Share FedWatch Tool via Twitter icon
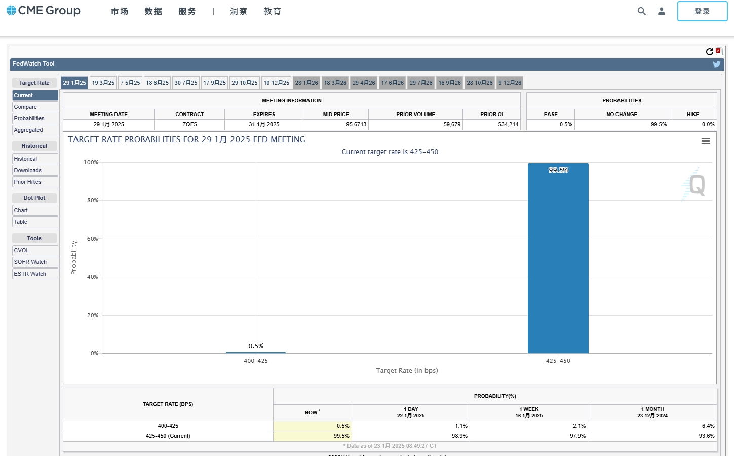 [717, 64]
